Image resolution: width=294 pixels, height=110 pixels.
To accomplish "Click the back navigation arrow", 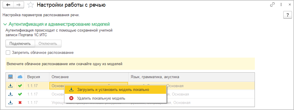I will point(8,5).
